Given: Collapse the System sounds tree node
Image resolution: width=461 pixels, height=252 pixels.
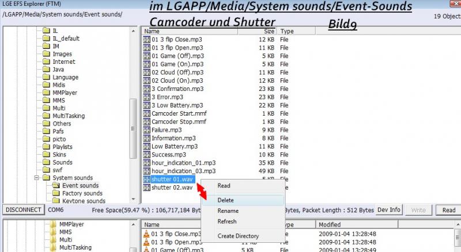Looking at the screenshot, I should pyautogui.click(x=37, y=178).
